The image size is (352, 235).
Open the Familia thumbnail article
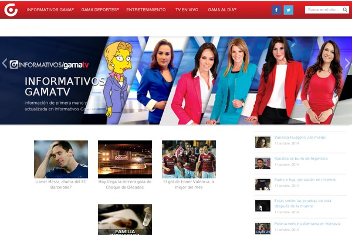click(125, 220)
